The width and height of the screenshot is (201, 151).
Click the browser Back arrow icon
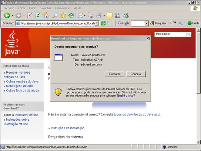click(7, 16)
